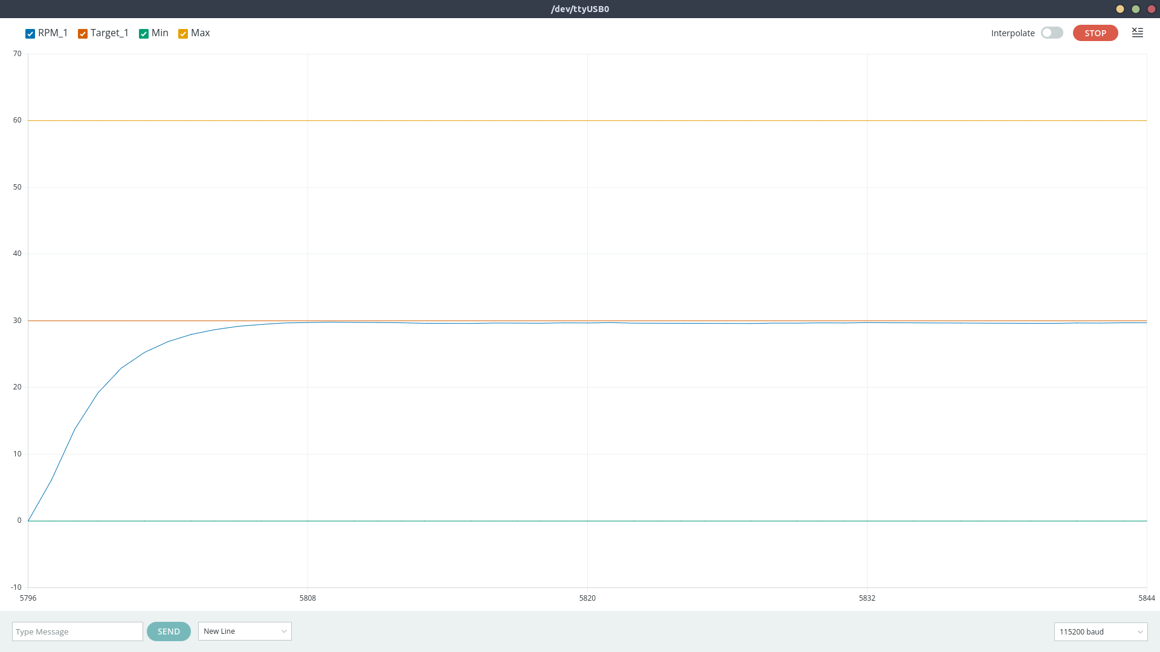This screenshot has height=652, width=1160.
Task: Toggle the Min series checkbox
Action: click(x=144, y=34)
